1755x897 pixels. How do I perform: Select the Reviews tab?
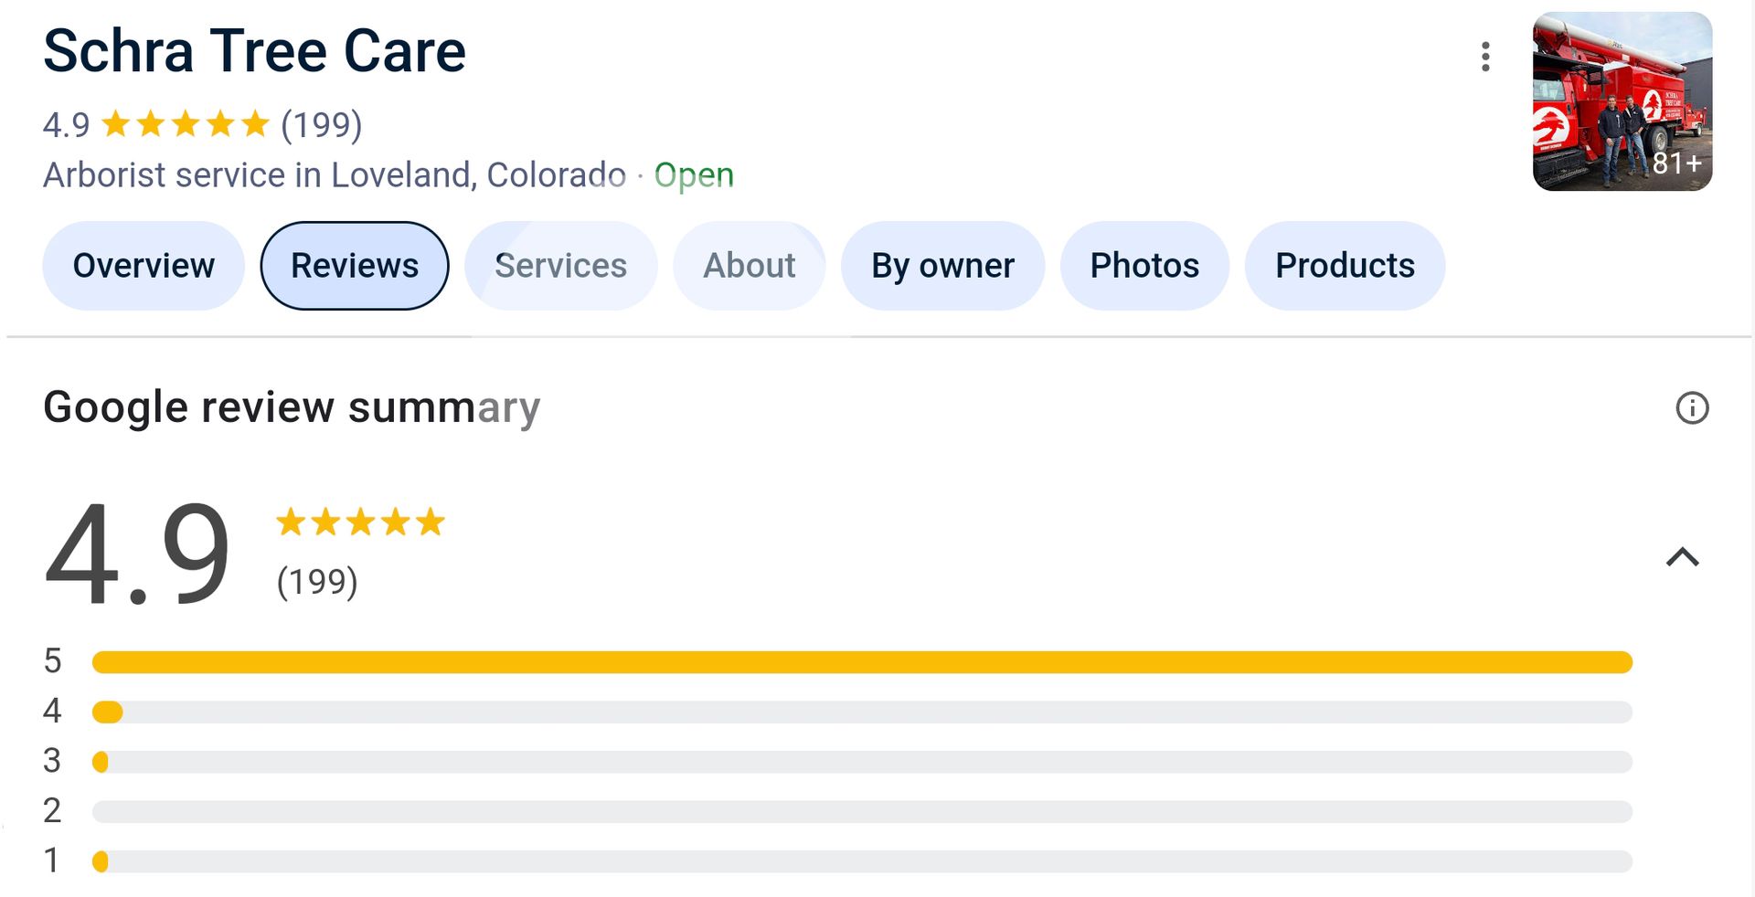click(x=355, y=266)
